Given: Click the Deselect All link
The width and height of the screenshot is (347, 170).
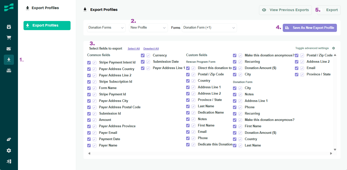Looking at the screenshot, I should [x=151, y=49].
